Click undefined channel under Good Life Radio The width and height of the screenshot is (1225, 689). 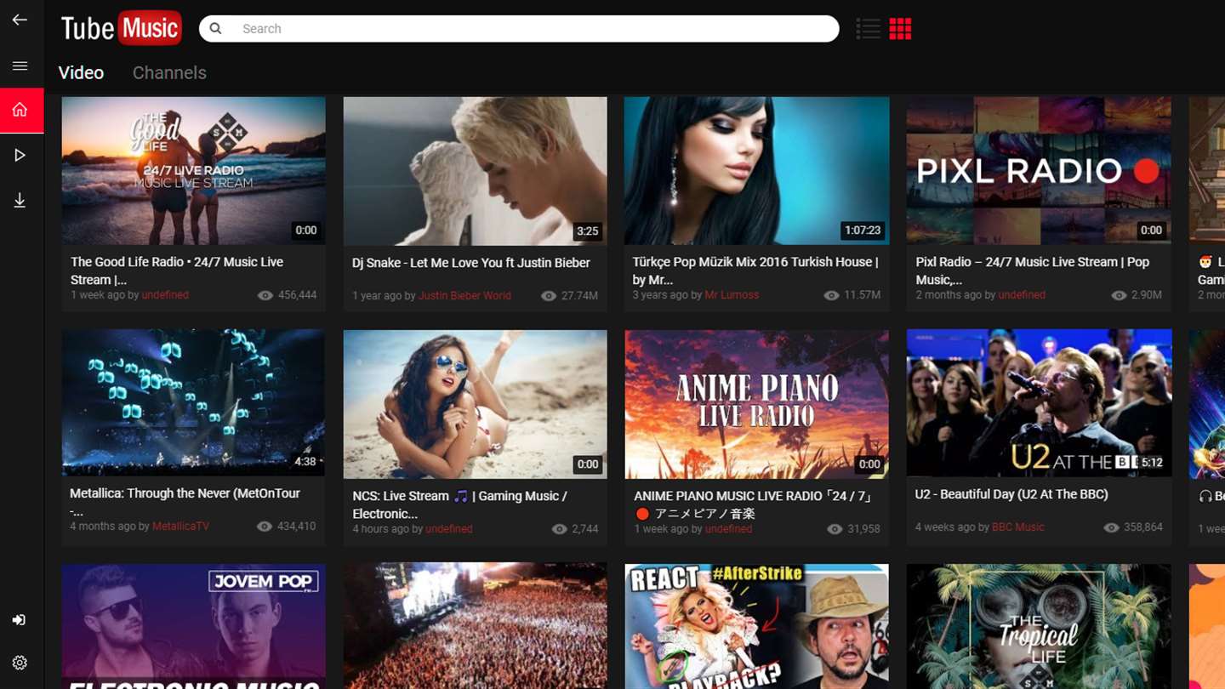pos(165,295)
